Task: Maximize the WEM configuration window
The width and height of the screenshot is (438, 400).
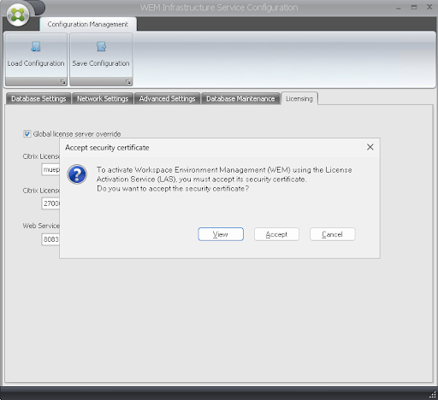Action: click(414, 8)
